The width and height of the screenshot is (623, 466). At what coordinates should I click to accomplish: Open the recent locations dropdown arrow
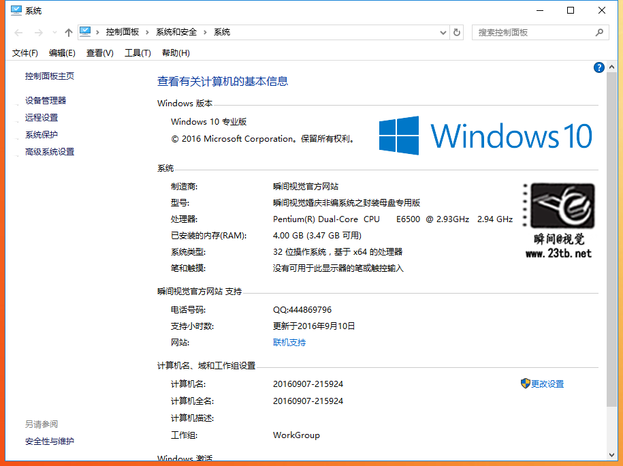(54, 33)
